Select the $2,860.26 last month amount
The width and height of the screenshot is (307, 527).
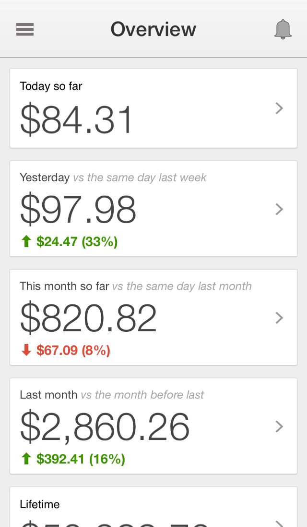click(105, 427)
